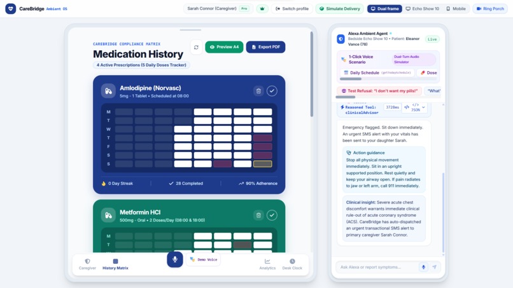
Task: Select the missed maroon Thursday cell in Amlodipine
Action: click(262, 137)
